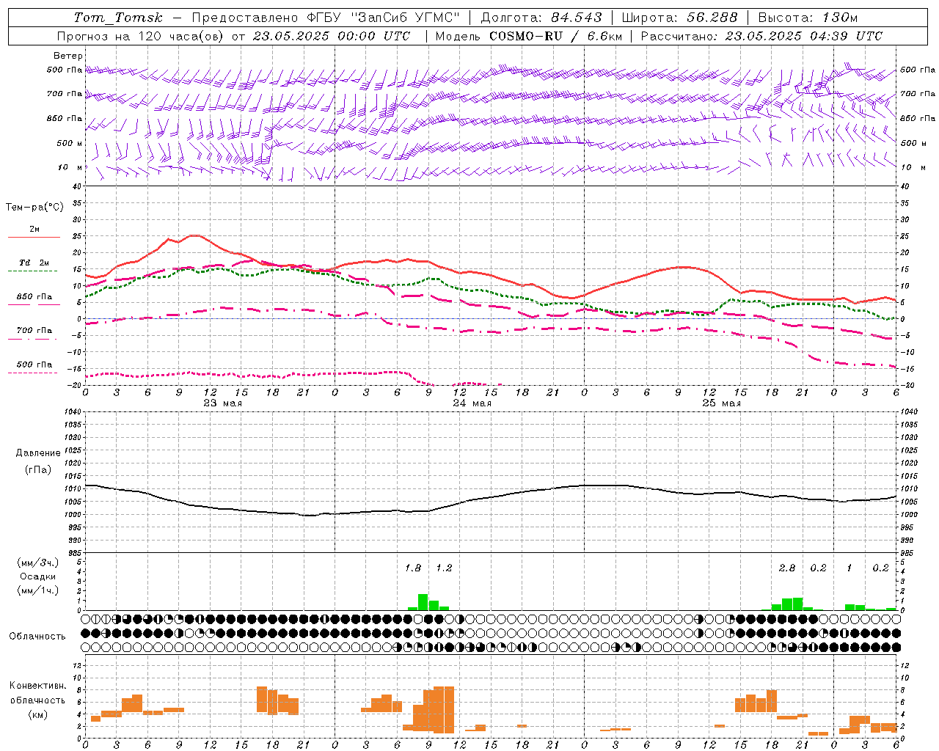Click the 1.8 precipitation total
939x751 pixels.
(x=413, y=568)
